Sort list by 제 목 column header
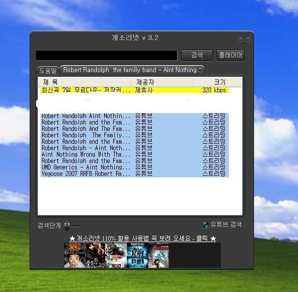Viewport: 298px width, 292px height. coord(85,82)
